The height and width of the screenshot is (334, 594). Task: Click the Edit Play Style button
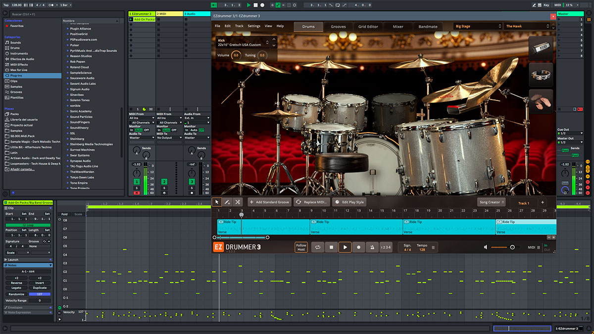(349, 202)
